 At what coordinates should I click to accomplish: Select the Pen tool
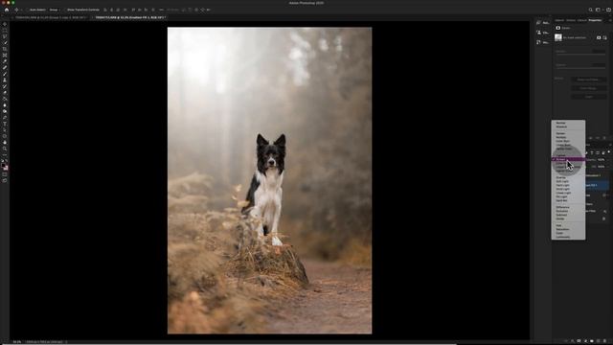[5, 118]
